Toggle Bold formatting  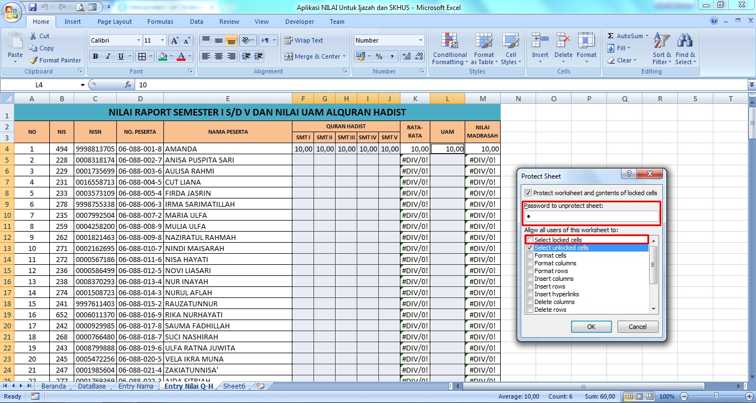click(95, 56)
